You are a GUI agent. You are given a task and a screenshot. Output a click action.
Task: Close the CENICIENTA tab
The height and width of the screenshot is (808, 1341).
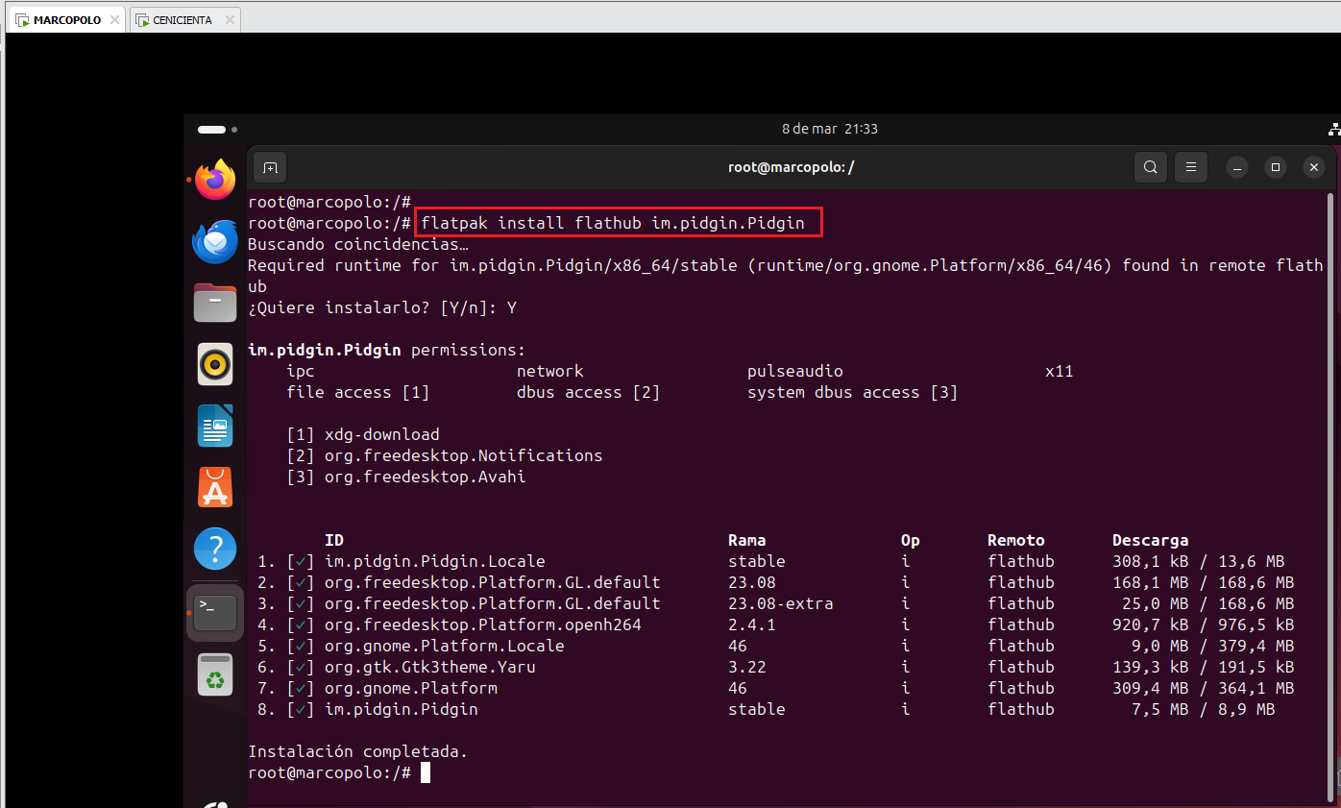click(230, 20)
